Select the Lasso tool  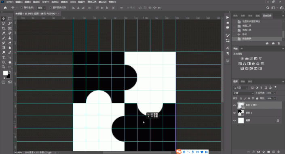(x=4, y=23)
